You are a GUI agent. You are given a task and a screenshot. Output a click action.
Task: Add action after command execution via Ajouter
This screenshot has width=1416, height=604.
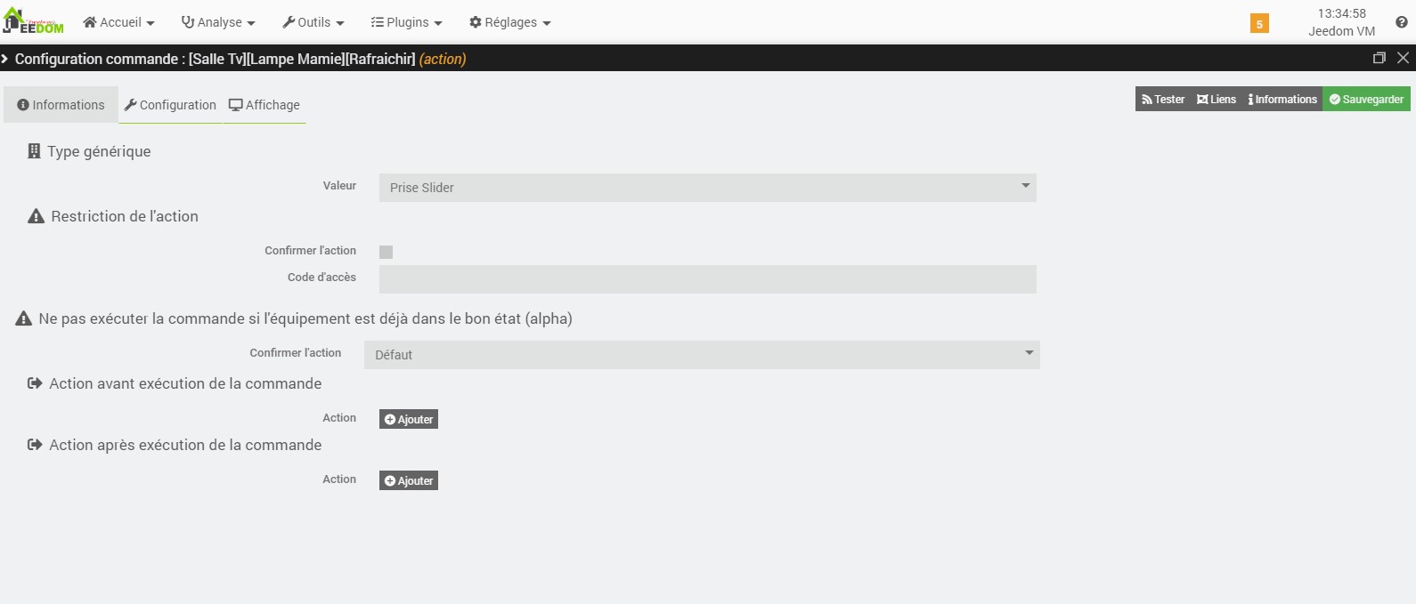[409, 480]
